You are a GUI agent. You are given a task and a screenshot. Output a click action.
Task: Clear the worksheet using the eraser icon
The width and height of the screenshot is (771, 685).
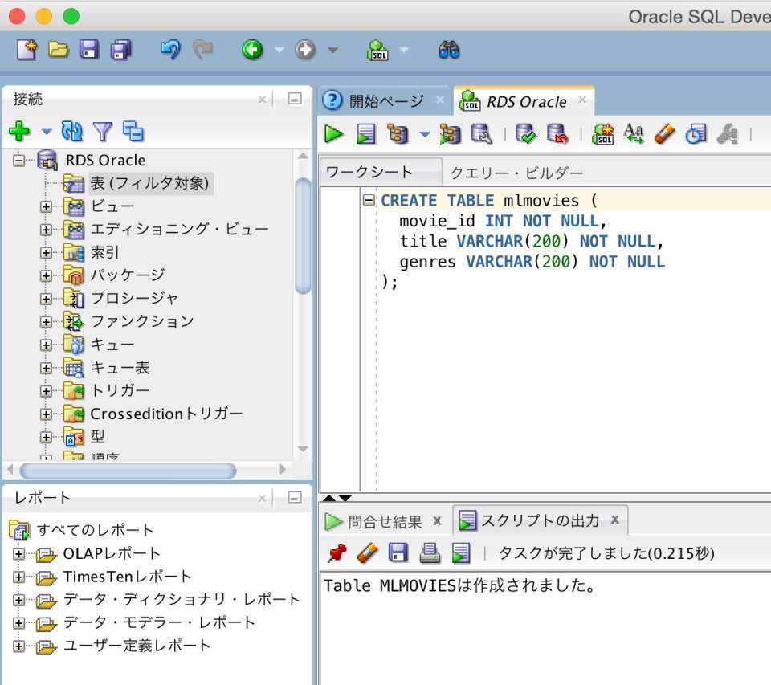tap(663, 134)
